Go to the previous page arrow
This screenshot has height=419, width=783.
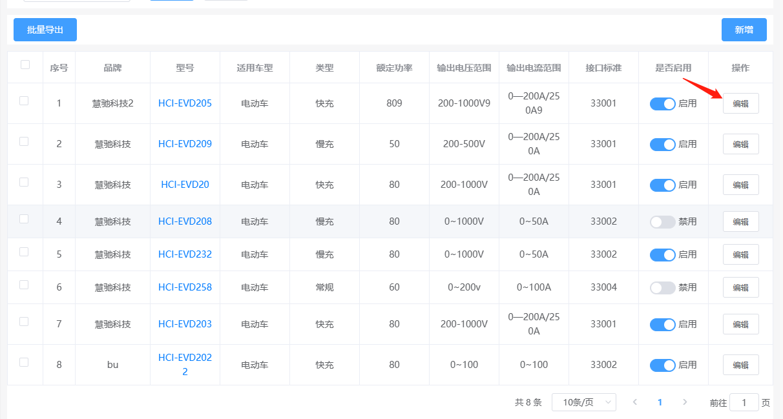coord(635,402)
